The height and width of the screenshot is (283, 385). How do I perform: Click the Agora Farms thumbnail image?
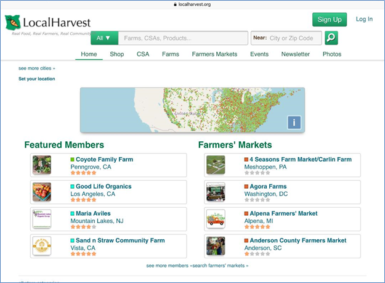(x=216, y=192)
